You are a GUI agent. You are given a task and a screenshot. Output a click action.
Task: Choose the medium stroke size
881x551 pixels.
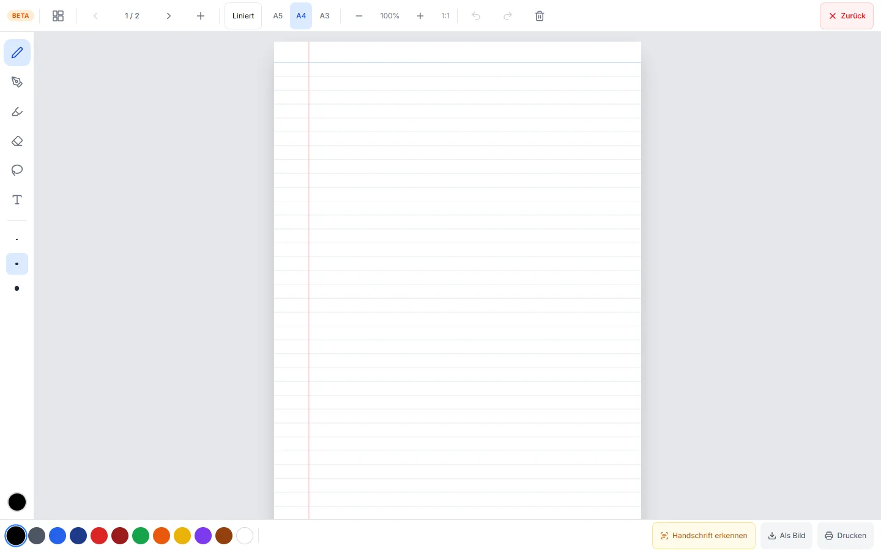point(17,264)
